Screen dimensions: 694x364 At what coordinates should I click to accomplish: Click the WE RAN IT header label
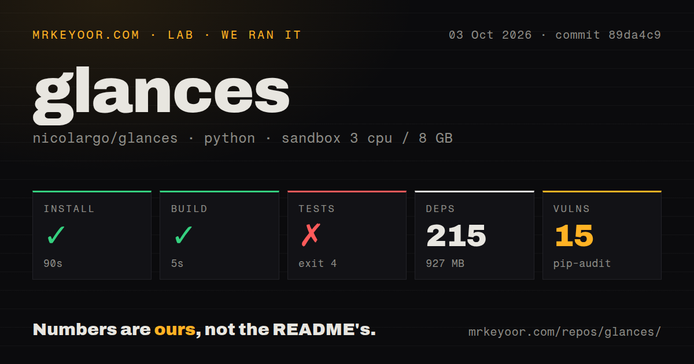coord(261,35)
